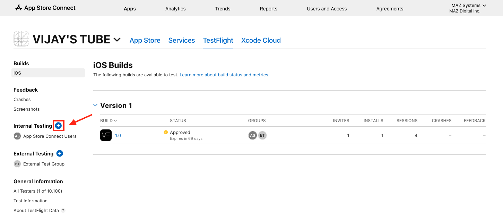Open the MAZ Systems account menu
The height and width of the screenshot is (220, 503).
click(x=469, y=5)
